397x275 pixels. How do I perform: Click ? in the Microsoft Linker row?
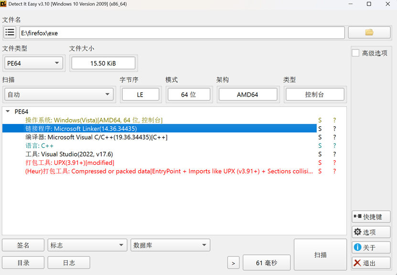(334, 129)
